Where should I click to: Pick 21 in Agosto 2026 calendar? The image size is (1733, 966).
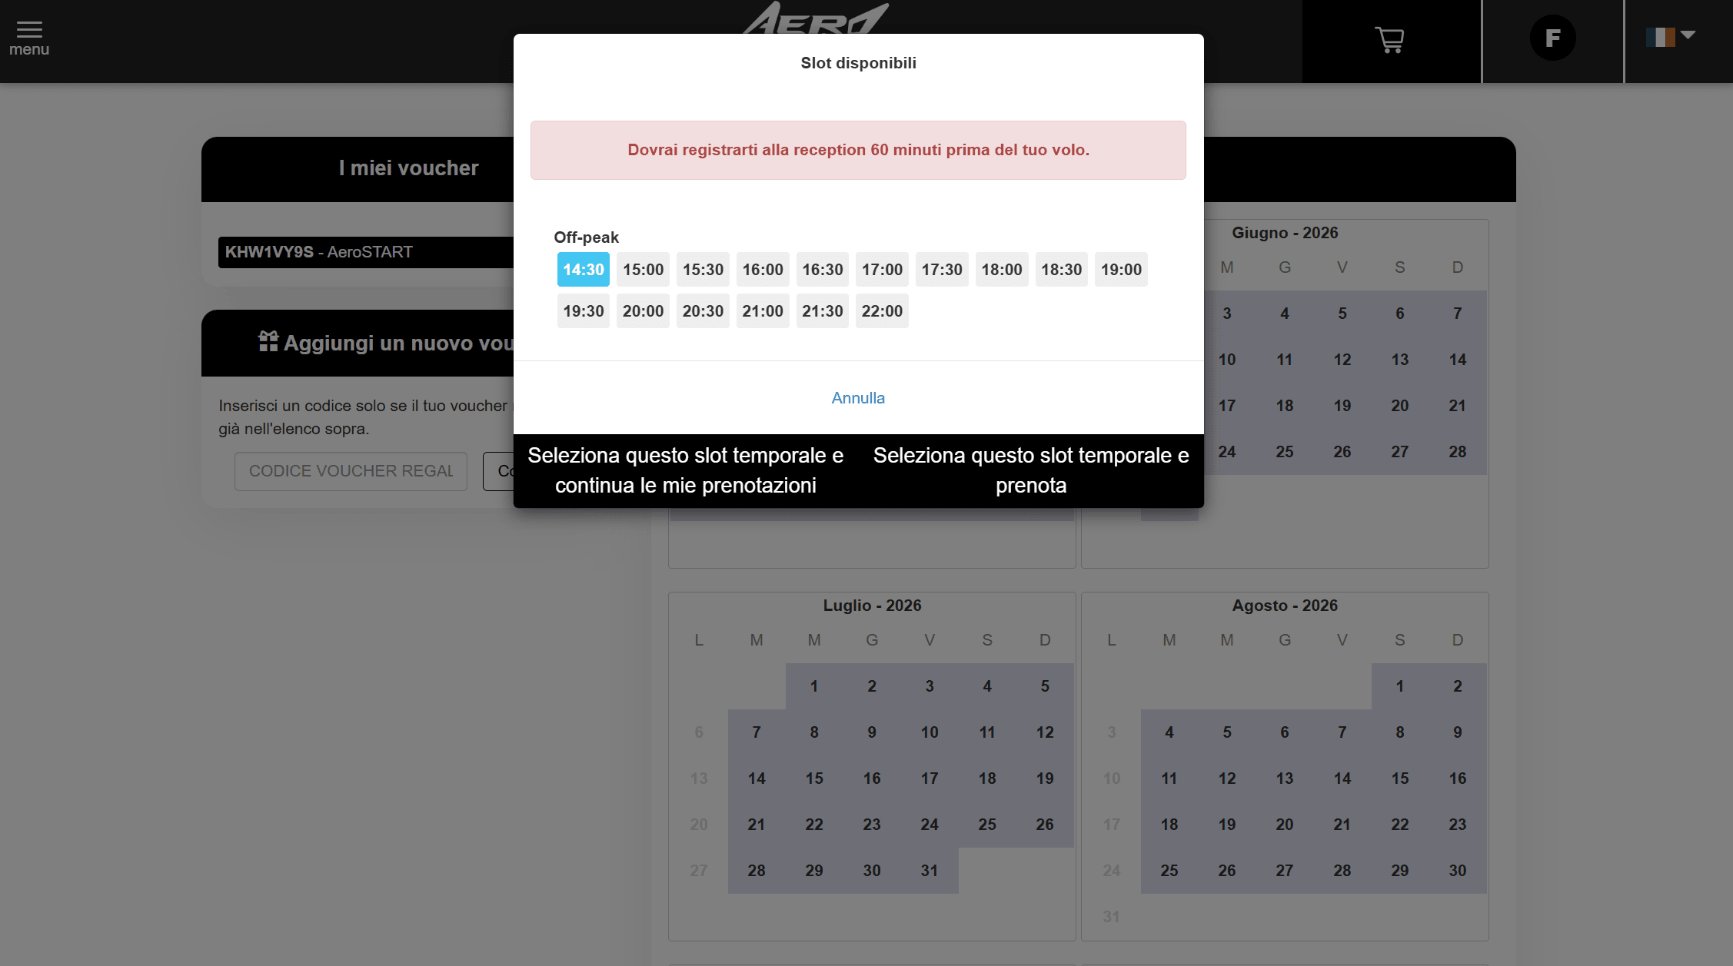[1342, 825]
